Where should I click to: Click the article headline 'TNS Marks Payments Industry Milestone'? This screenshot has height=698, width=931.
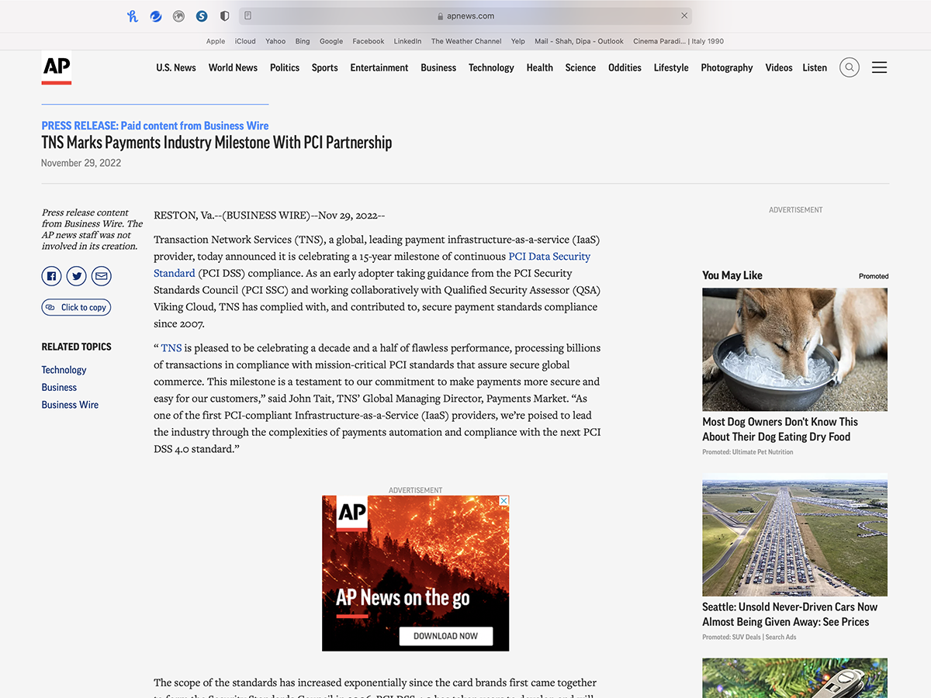216,143
